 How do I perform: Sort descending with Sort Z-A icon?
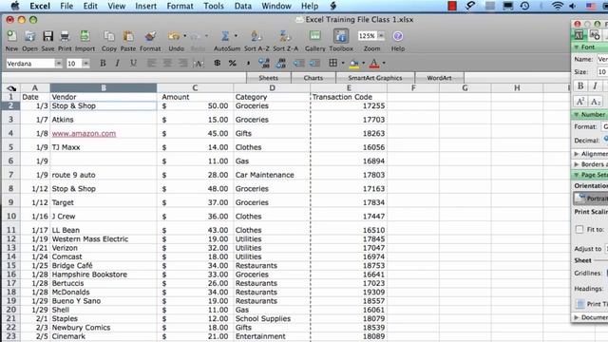285,36
